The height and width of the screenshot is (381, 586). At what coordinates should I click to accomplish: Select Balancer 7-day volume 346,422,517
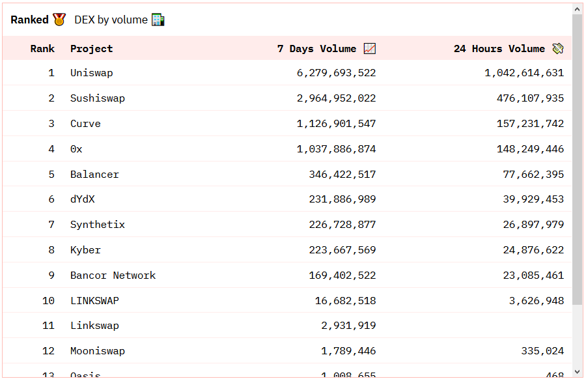tap(342, 175)
